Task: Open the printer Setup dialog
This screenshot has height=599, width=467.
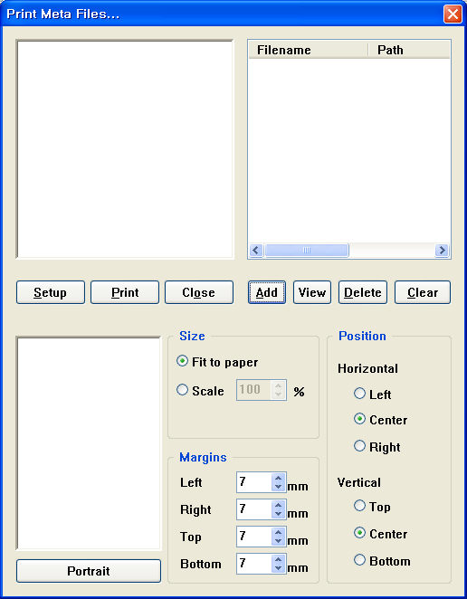Action: [51, 292]
